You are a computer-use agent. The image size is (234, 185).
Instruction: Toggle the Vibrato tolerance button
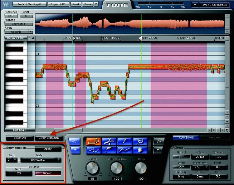(x=48, y=173)
